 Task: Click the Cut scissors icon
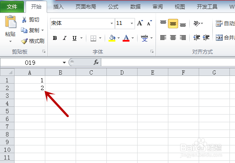[x=24, y=20]
